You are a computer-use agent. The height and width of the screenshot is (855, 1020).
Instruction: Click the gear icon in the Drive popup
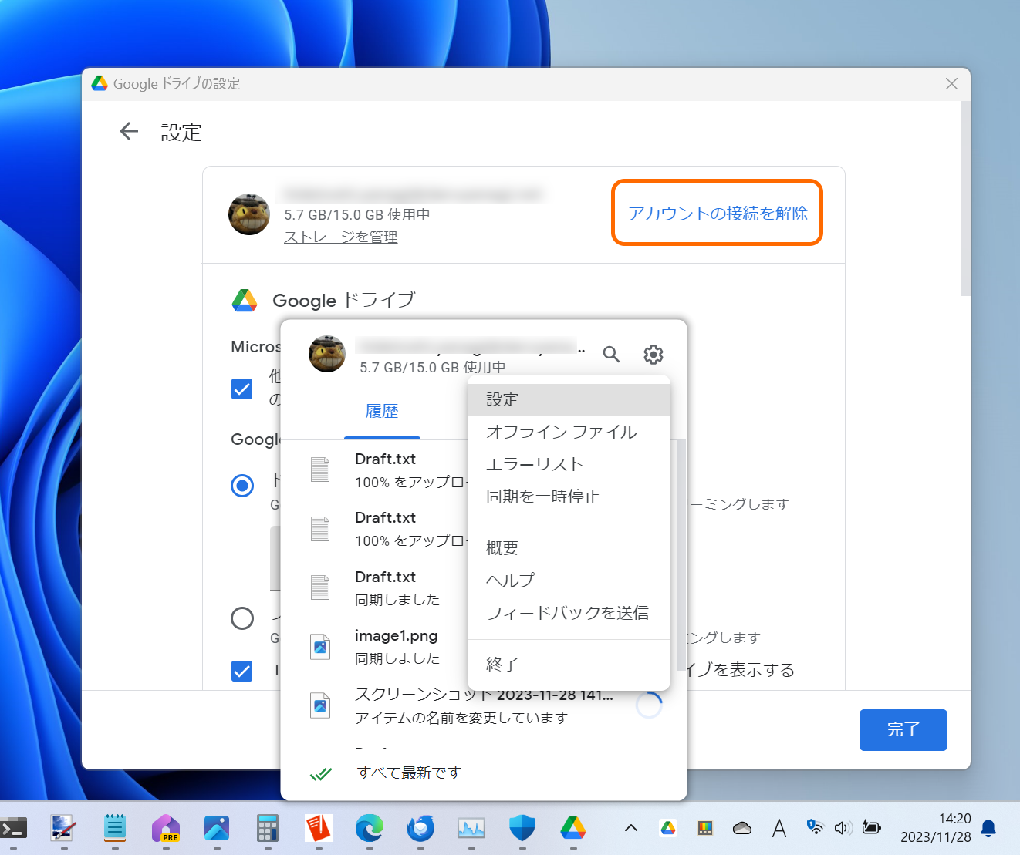[654, 354]
